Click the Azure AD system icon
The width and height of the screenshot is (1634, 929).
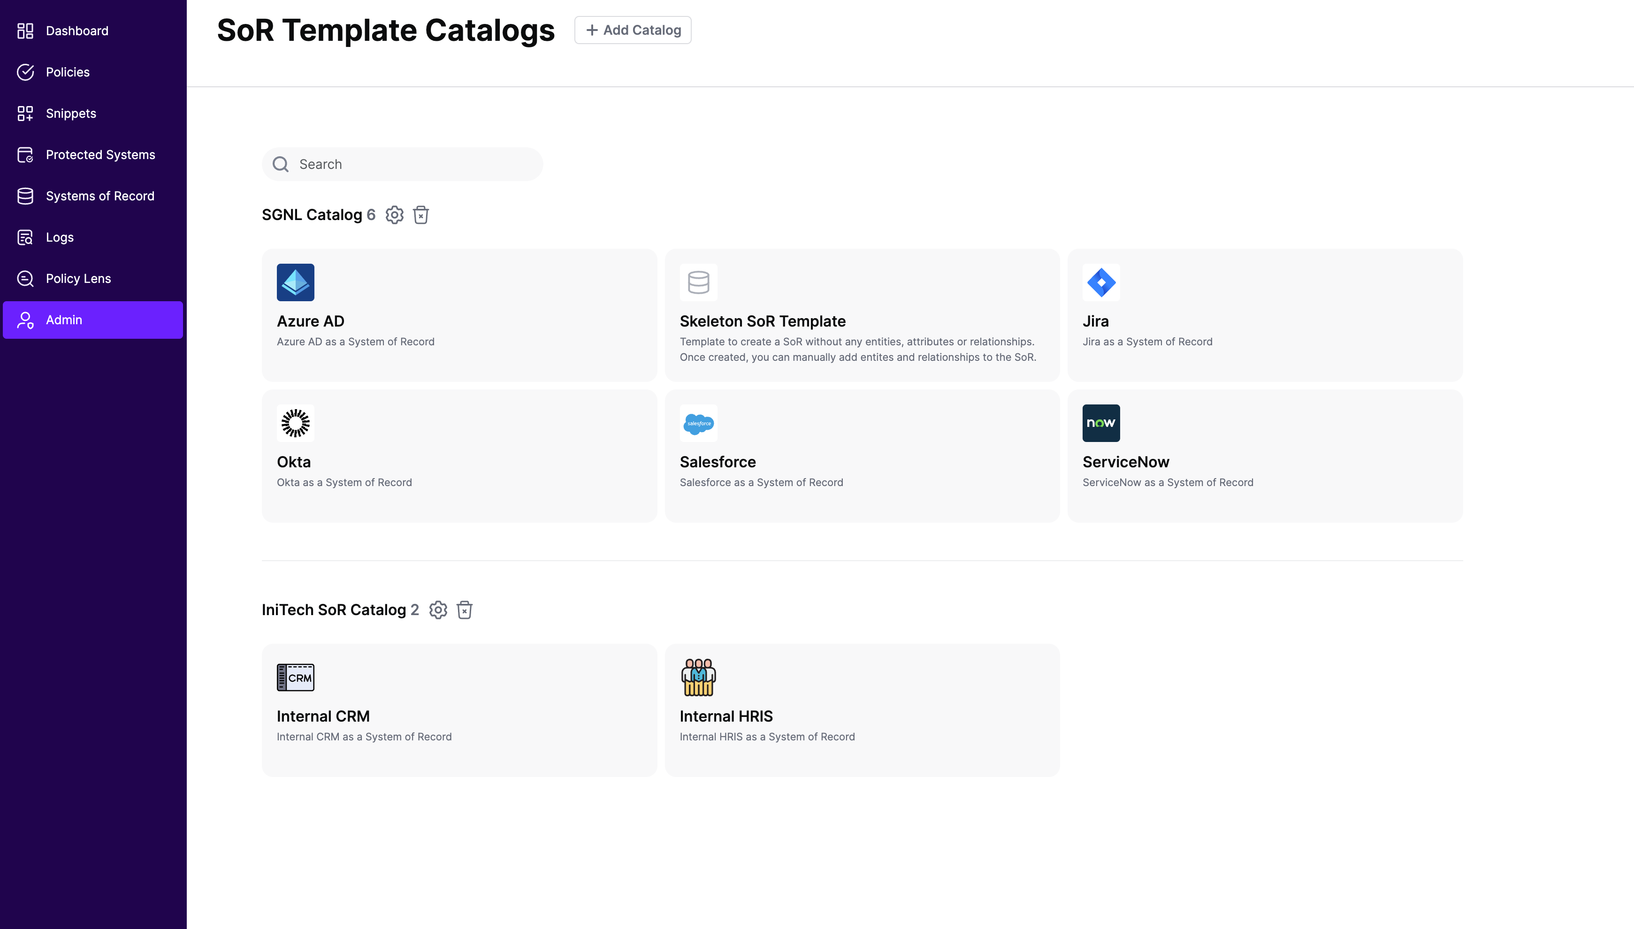coord(294,282)
